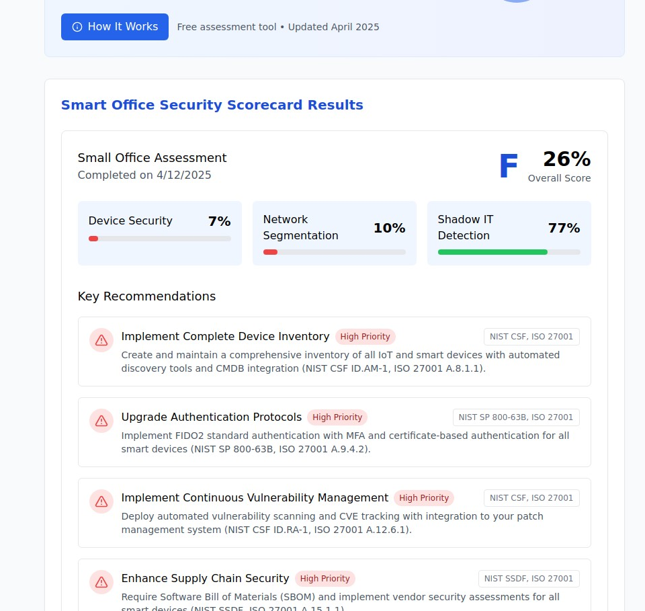Screen dimensions: 645x611
Task: Click the High Priority badge on Device Inventory recommendation
Action: (365, 336)
